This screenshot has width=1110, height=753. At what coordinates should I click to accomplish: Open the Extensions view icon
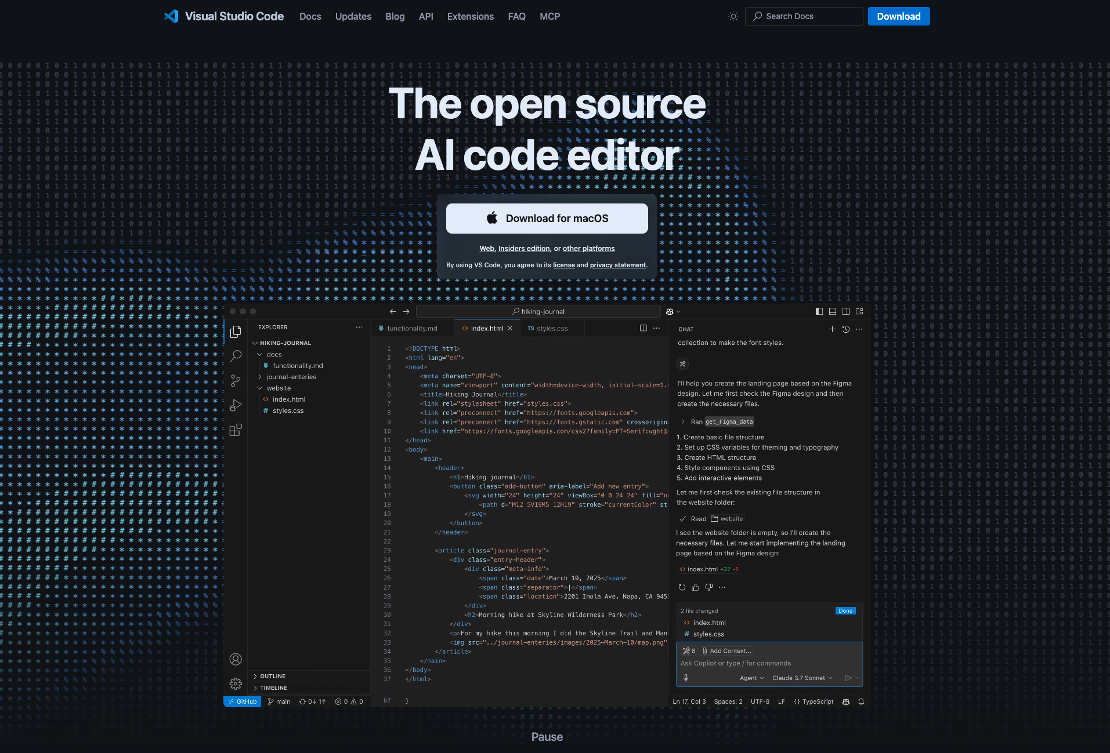coord(236,430)
